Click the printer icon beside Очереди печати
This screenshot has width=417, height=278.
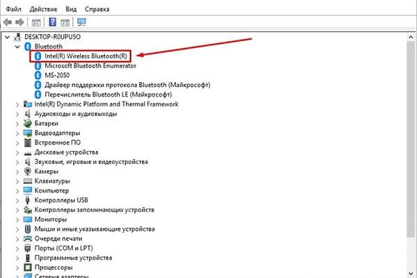pyautogui.click(x=28, y=238)
